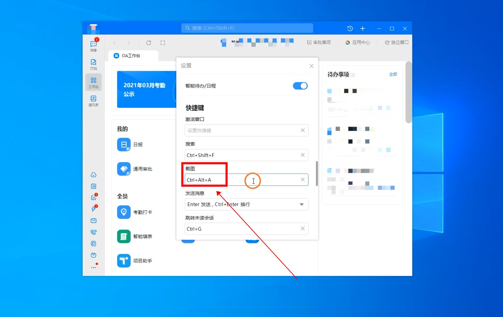503x317 pixels.
Task: Close the 设置 settings dialog
Action: click(311, 66)
